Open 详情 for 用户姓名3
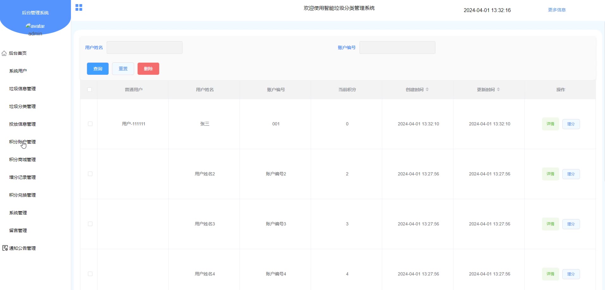Screen dimensions: 605x290 click(551, 224)
